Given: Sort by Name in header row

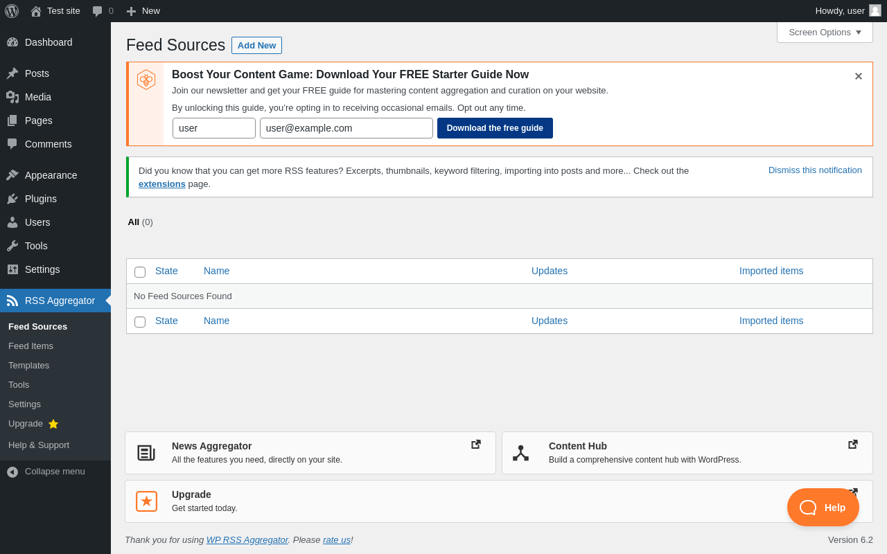Looking at the screenshot, I should pyautogui.click(x=216, y=271).
